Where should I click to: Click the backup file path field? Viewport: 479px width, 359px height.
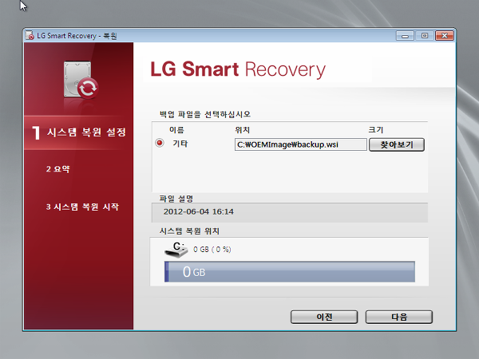[301, 144]
